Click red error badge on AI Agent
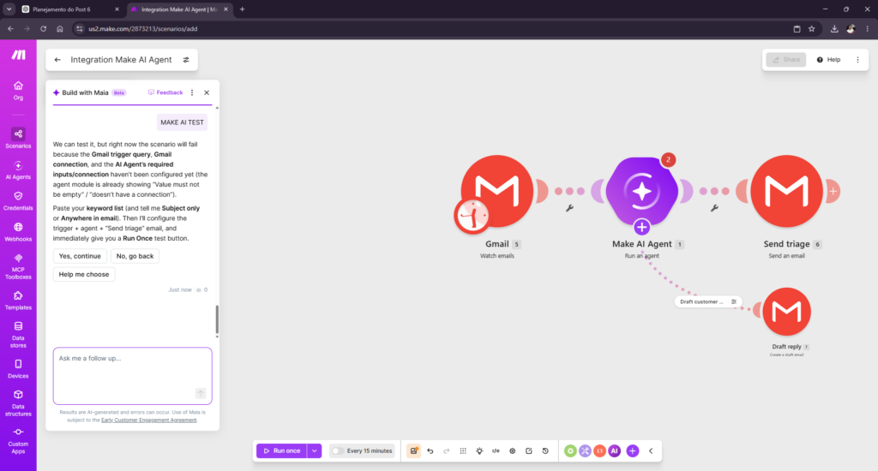Viewport: 878px width, 471px height. tap(668, 160)
